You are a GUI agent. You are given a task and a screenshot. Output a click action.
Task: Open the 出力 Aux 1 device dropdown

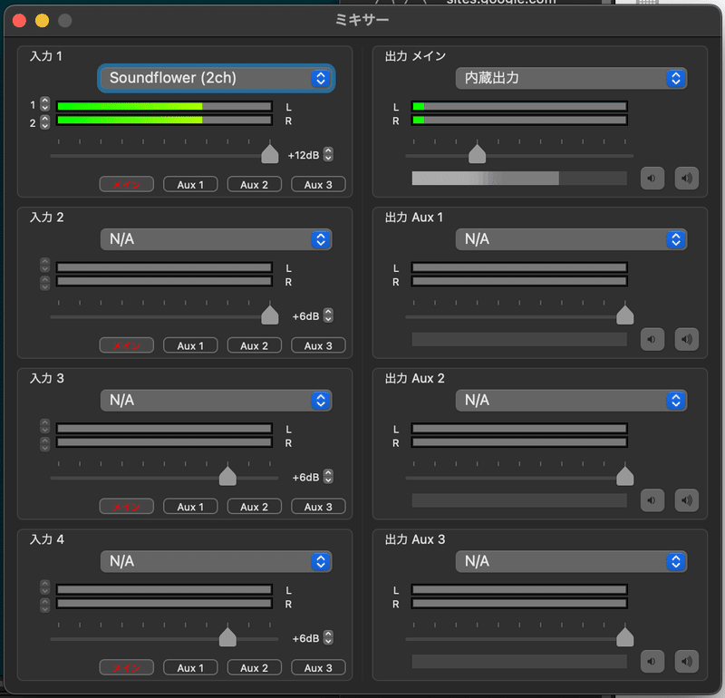571,239
